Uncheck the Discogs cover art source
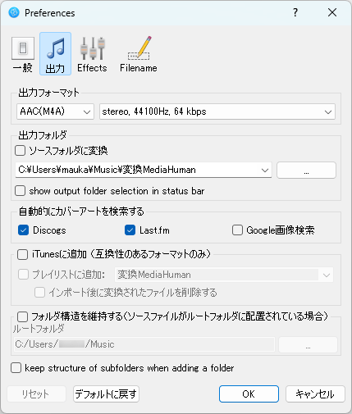 (x=23, y=230)
